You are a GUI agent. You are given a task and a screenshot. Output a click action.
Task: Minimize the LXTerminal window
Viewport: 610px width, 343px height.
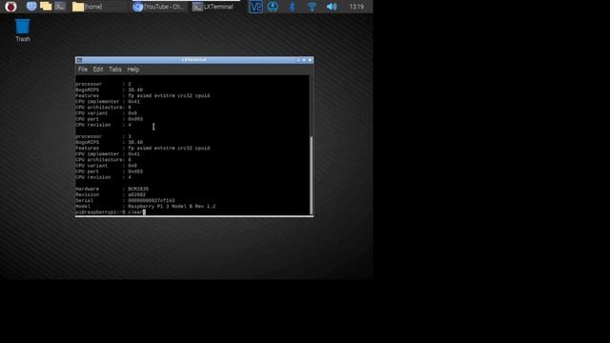tap(298, 60)
